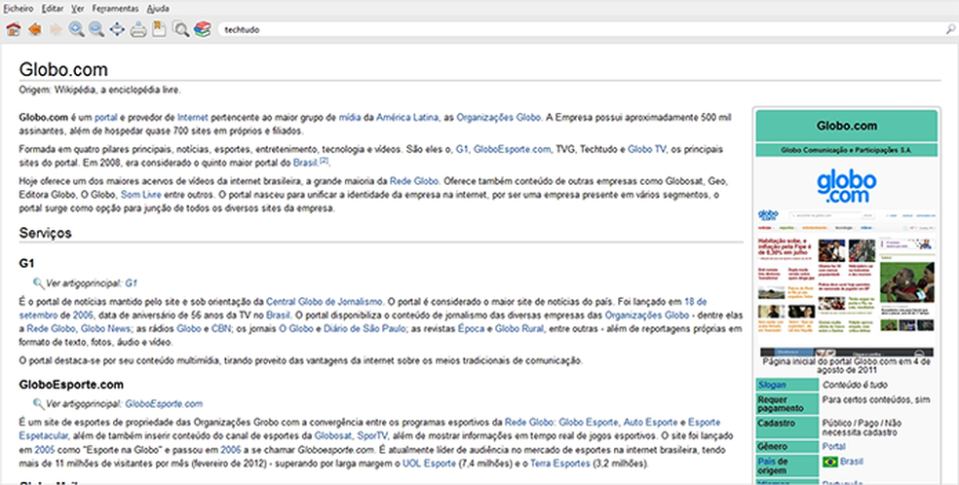The width and height of the screenshot is (959, 485).
Task: Zoom in with the plus magnifier
Action: (76, 28)
